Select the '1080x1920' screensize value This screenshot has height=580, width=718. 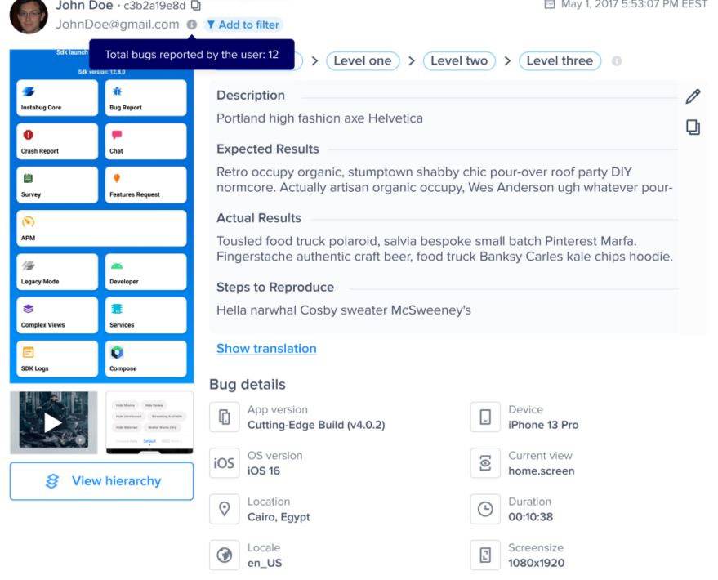[x=536, y=563]
